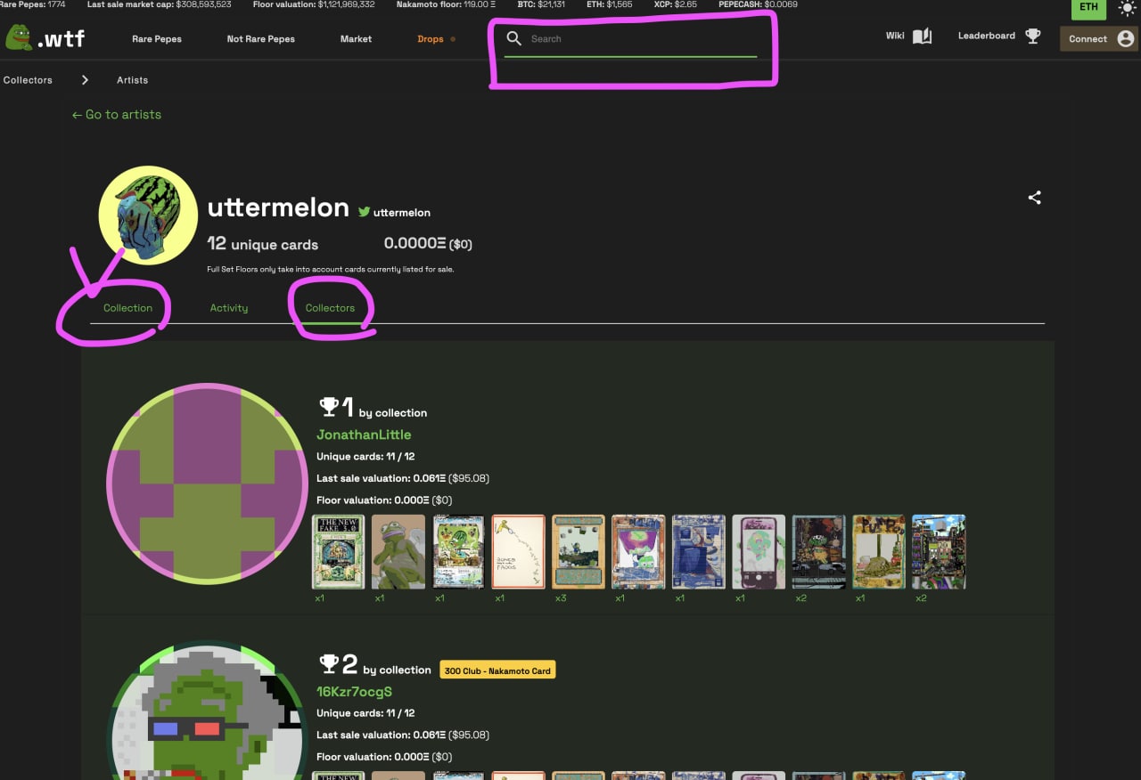This screenshot has width=1141, height=780.
Task: Open the Not Rare Pepes menu
Action: tap(260, 39)
